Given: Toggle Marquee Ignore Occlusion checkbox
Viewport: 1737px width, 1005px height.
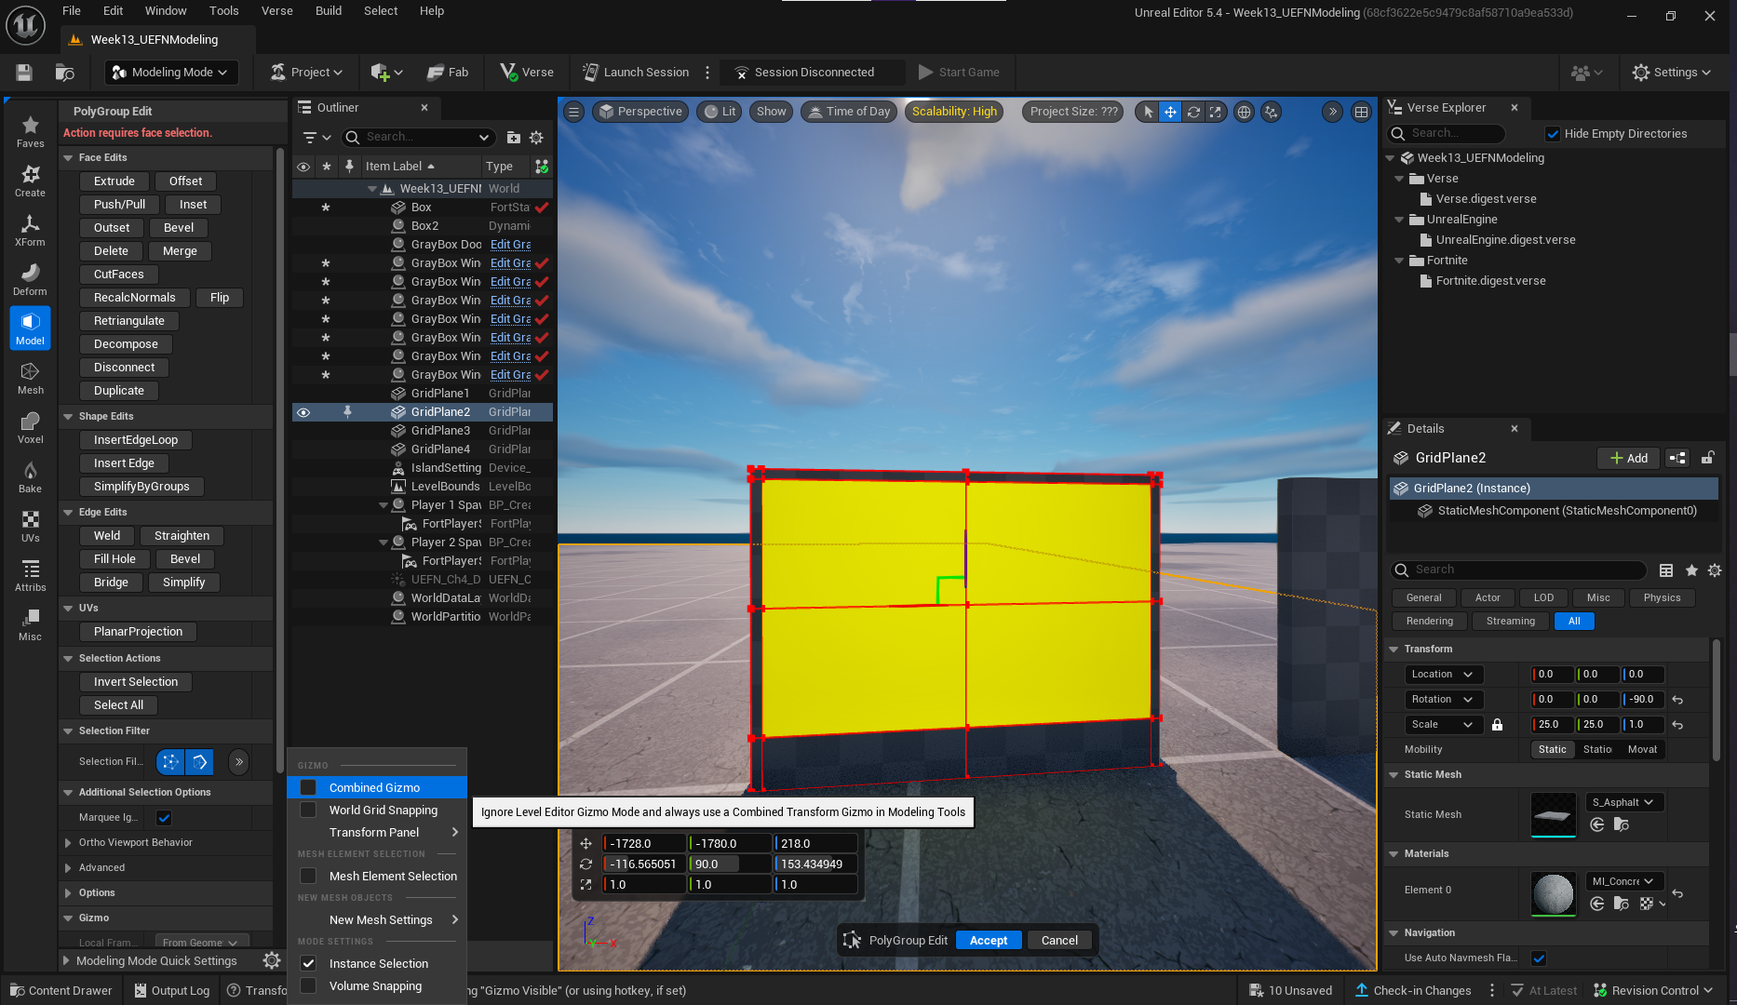Looking at the screenshot, I should click(164, 817).
